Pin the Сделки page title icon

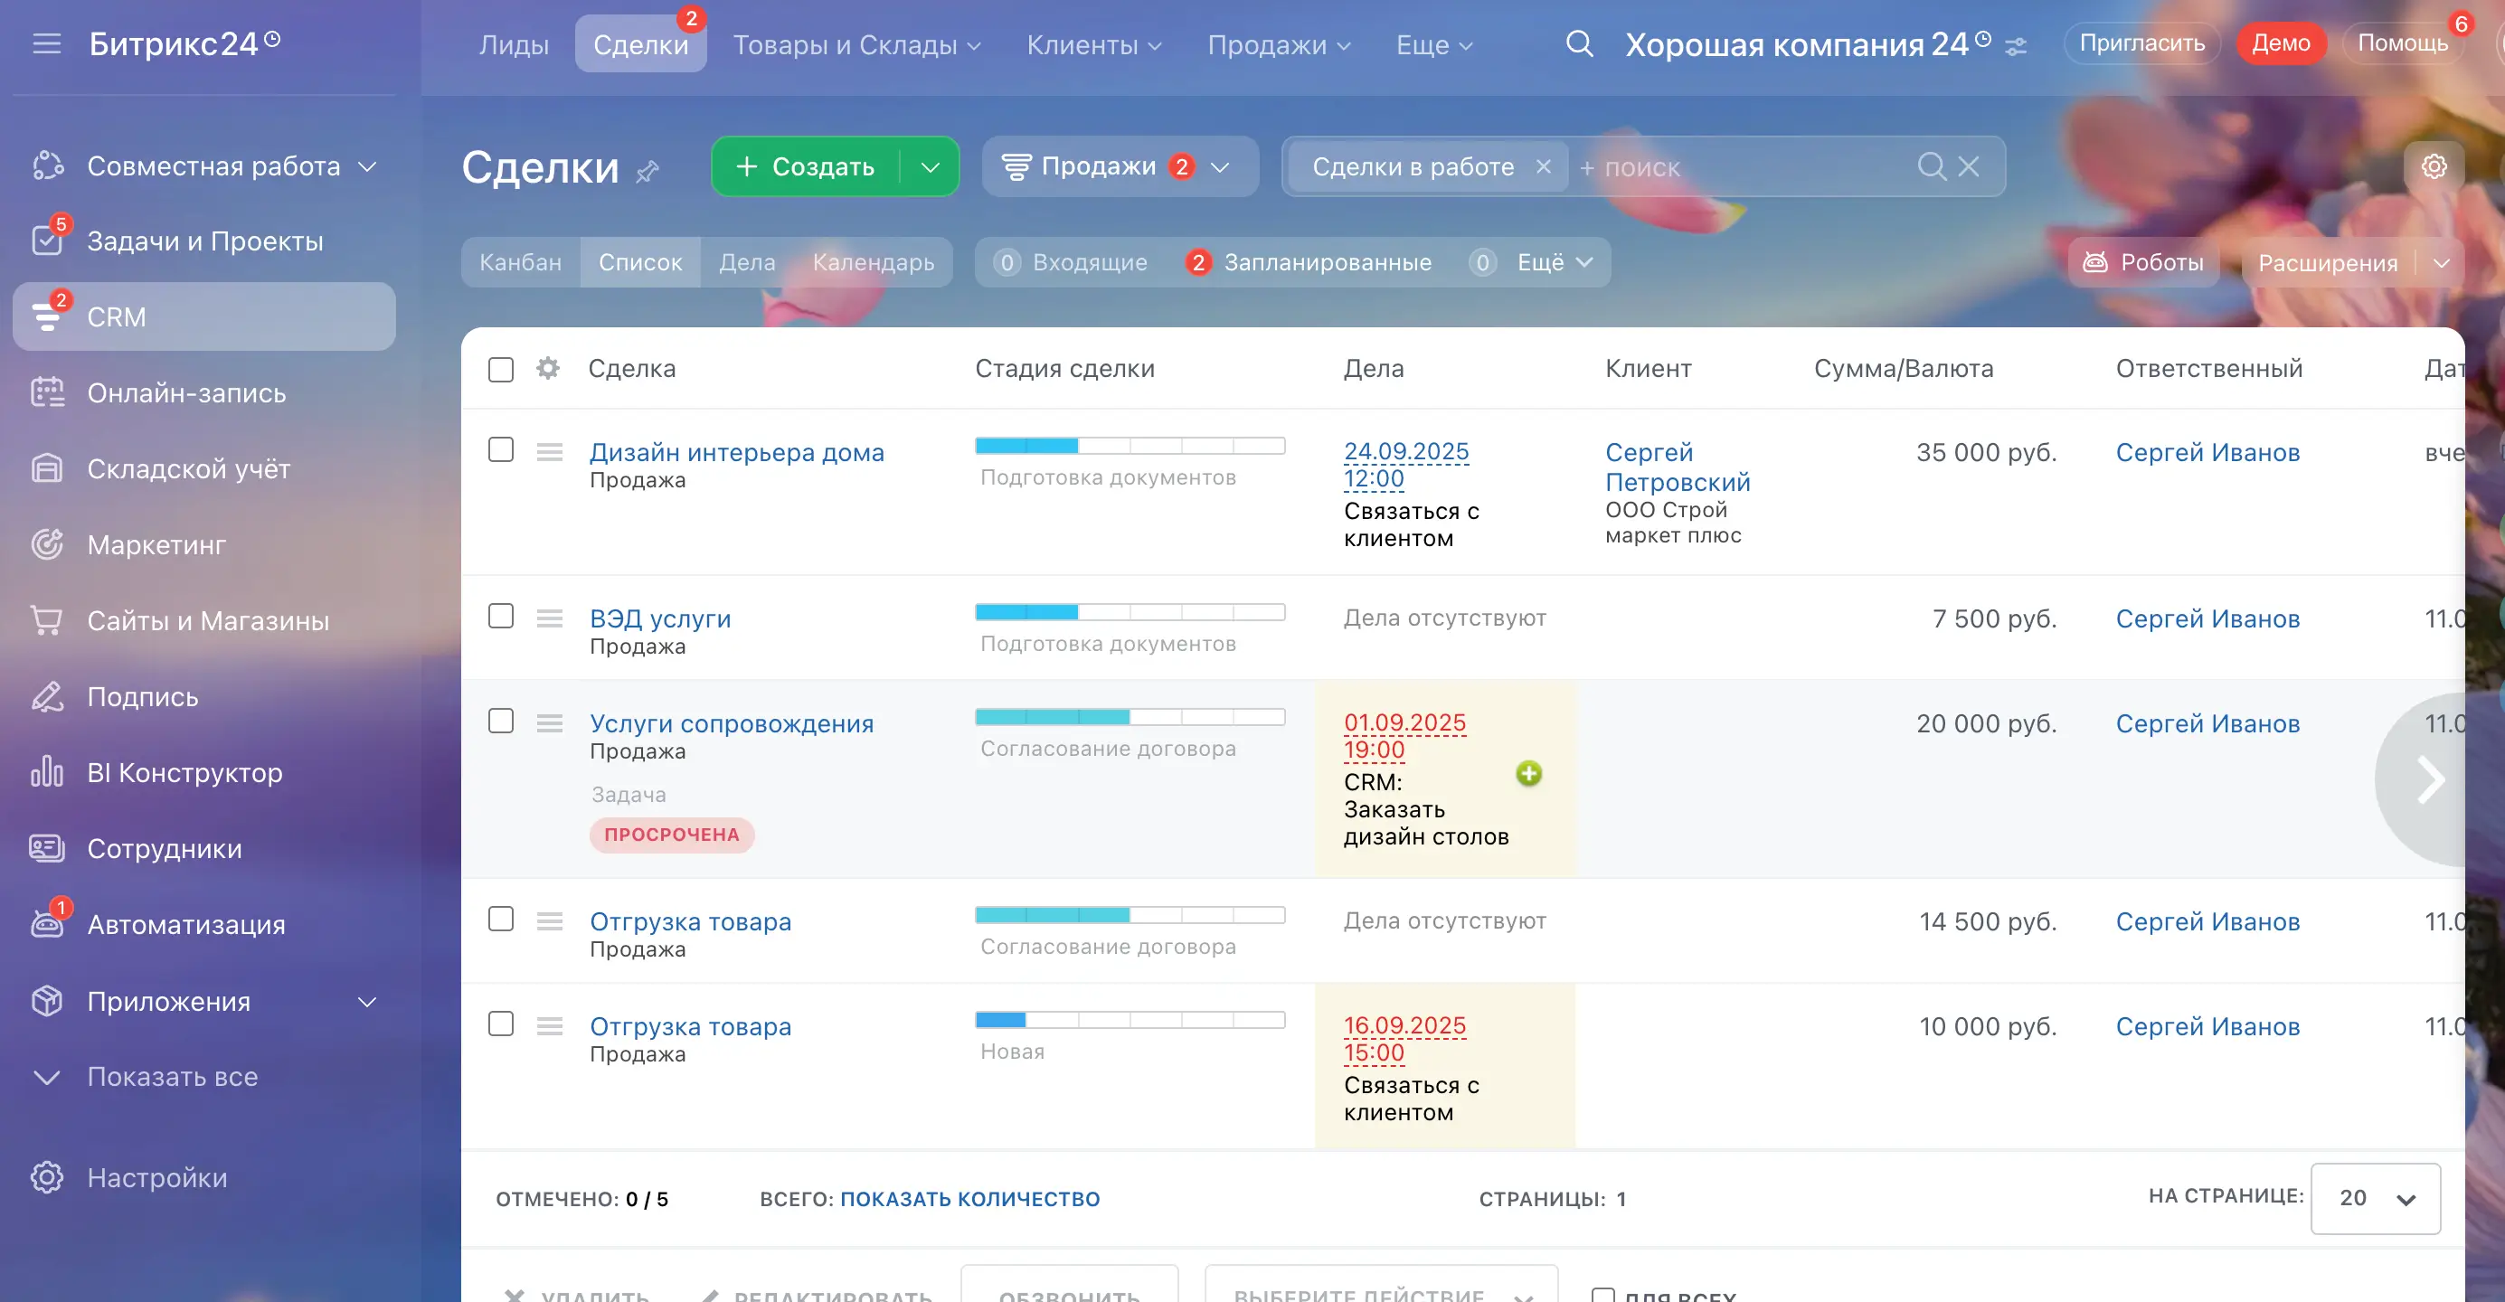(648, 172)
